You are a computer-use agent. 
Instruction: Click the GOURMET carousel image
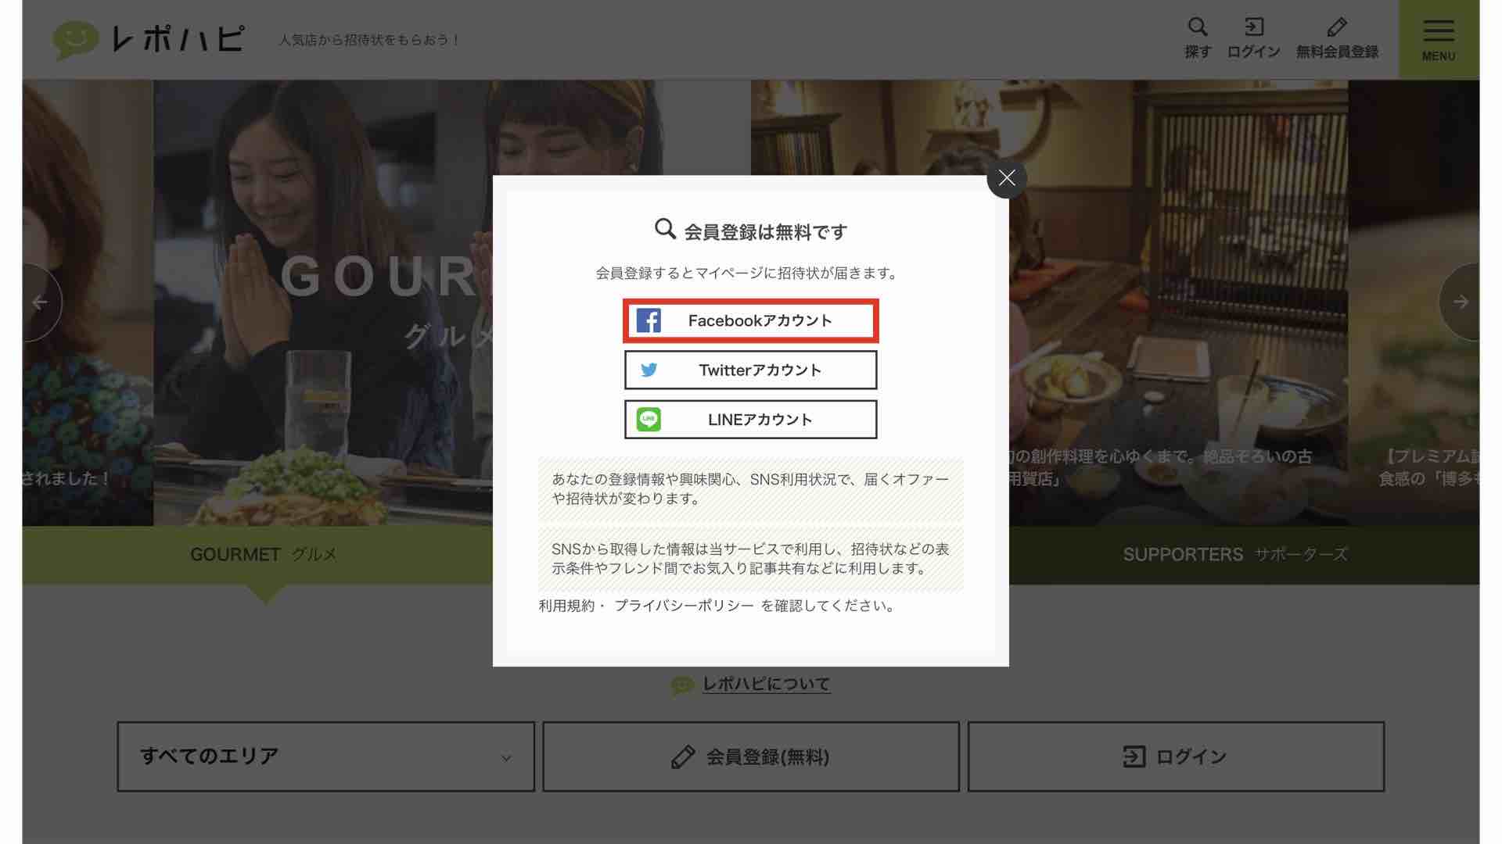[323, 302]
